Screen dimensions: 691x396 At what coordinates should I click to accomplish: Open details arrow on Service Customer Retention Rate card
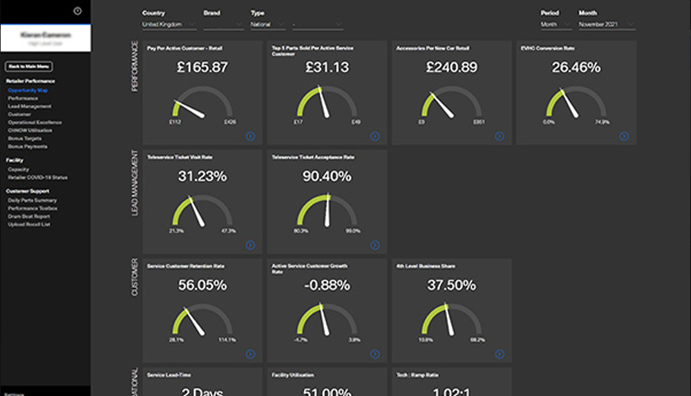click(x=250, y=354)
